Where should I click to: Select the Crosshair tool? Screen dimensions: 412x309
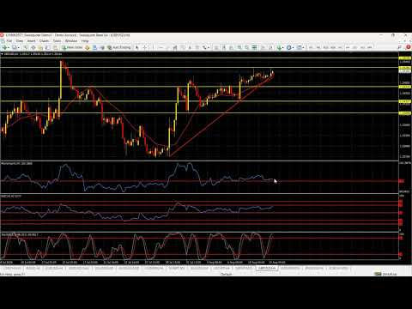[145, 47]
